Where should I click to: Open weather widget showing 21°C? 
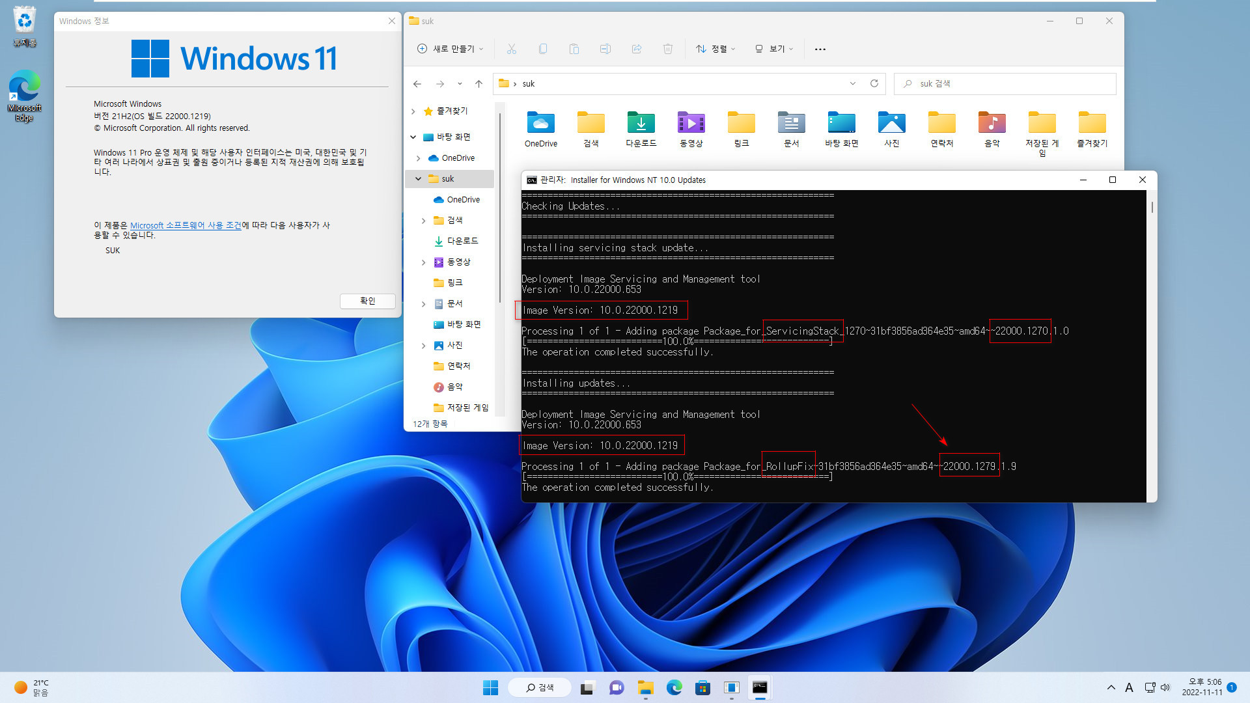pos(31,687)
